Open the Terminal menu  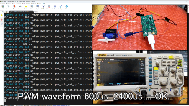coord(3,4)
